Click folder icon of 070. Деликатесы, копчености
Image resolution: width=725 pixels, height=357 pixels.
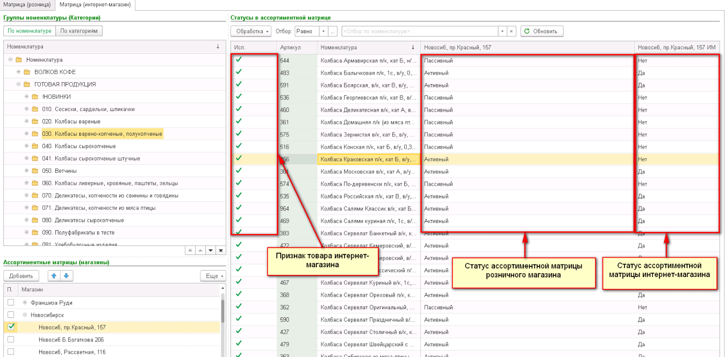click(35, 195)
